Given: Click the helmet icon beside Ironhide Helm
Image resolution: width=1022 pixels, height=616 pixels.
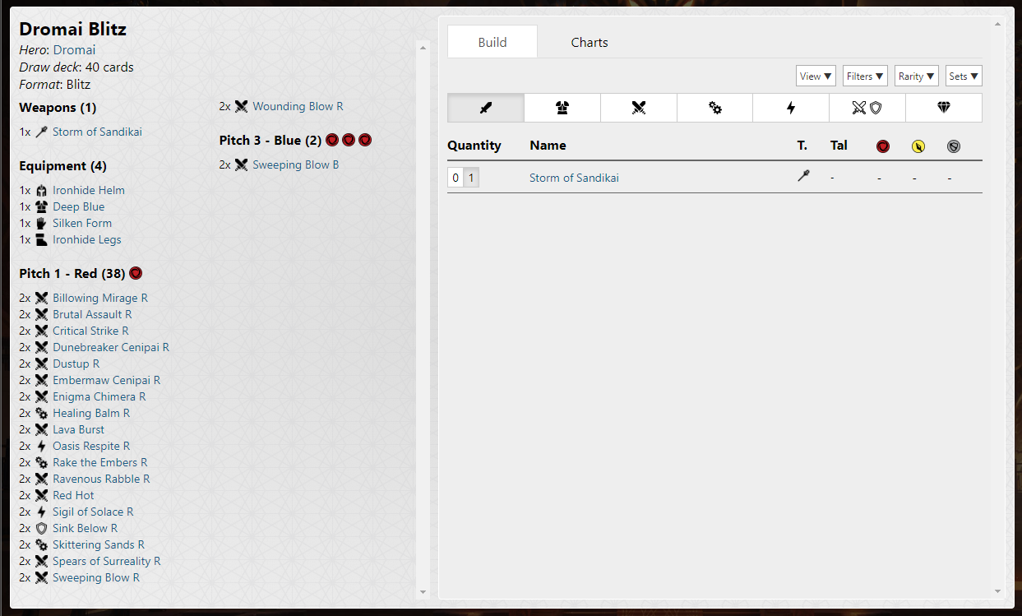Looking at the screenshot, I should point(42,190).
